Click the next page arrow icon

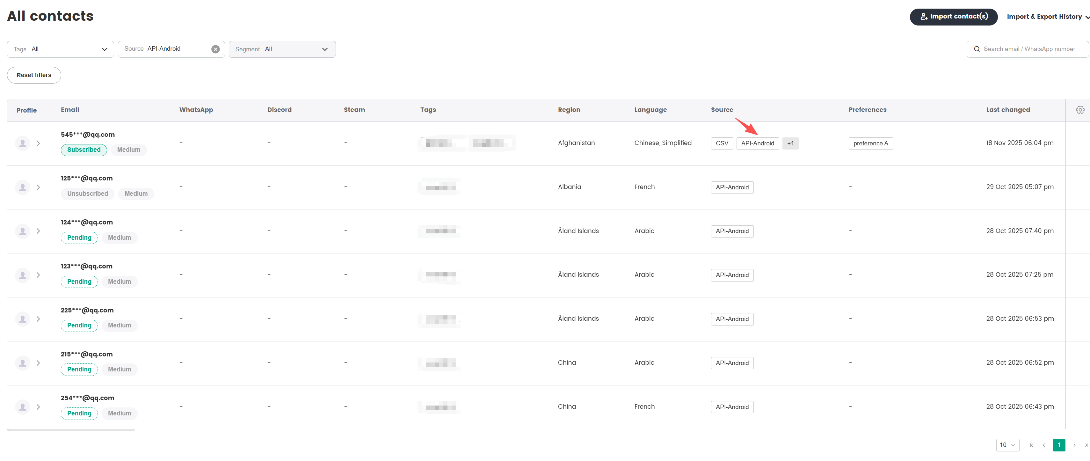tap(1074, 445)
